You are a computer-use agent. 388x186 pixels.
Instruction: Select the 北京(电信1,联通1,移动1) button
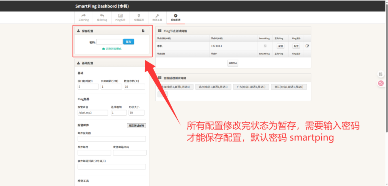tap(213, 87)
